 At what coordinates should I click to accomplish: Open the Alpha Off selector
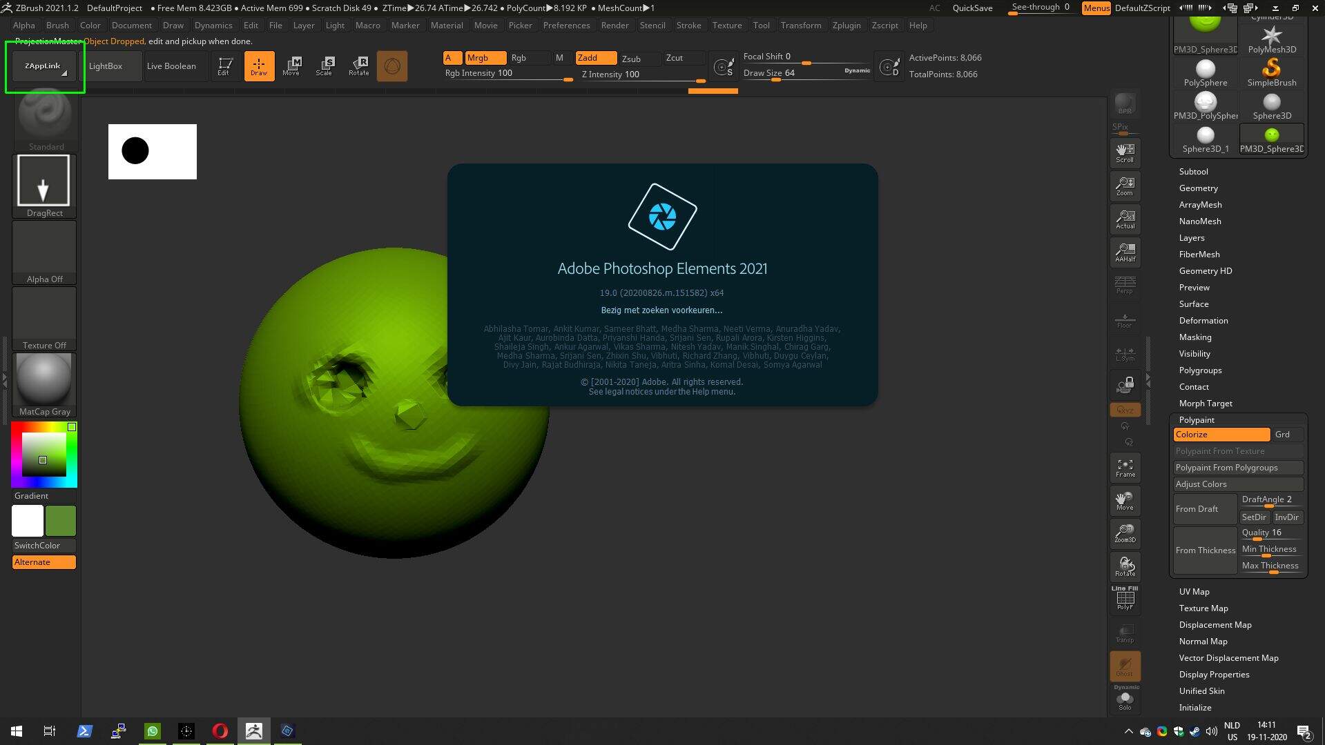tap(44, 252)
